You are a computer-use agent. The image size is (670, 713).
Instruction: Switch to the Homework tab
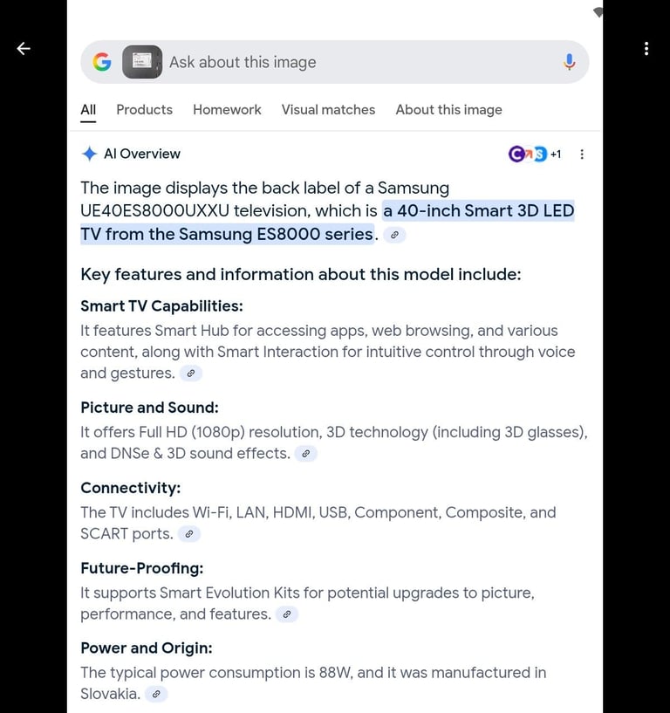tap(228, 110)
